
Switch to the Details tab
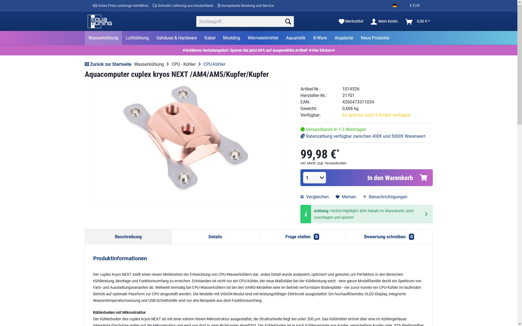(x=215, y=237)
